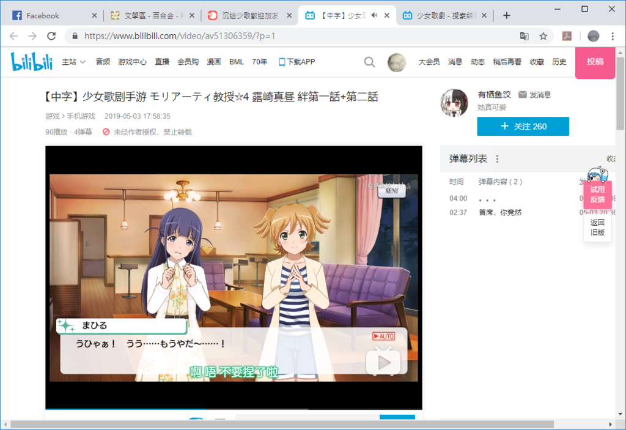The width and height of the screenshot is (626, 430).
Task: Open the PDF extension icon in toolbar
Action: click(x=567, y=36)
